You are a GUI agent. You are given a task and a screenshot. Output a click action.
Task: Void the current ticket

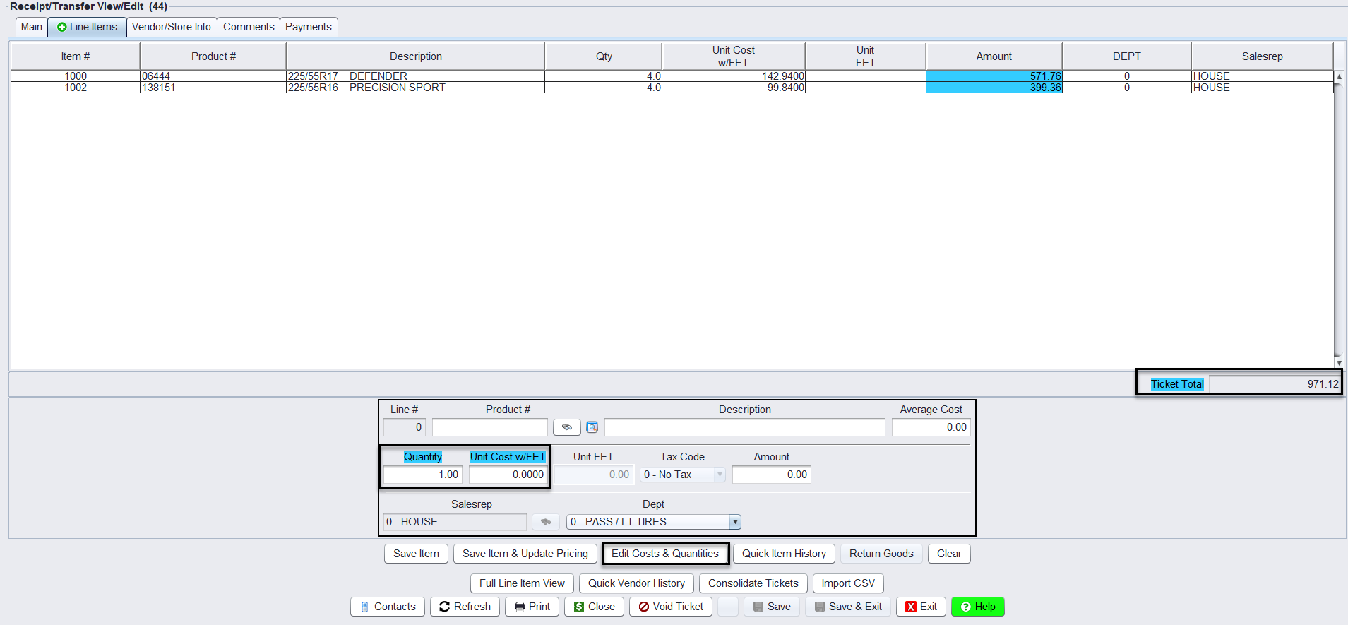pyautogui.click(x=671, y=607)
